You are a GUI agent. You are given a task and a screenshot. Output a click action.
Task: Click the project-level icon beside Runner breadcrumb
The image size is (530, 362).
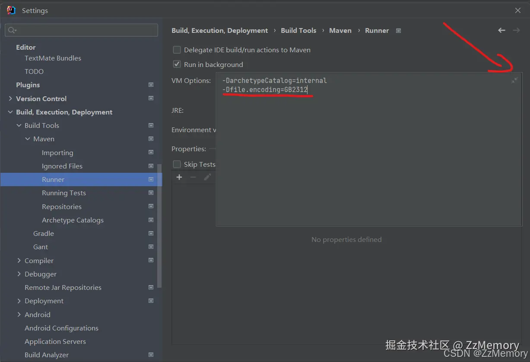[398, 31]
